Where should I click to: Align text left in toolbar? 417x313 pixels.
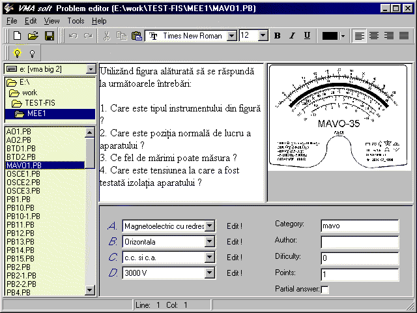click(360, 36)
